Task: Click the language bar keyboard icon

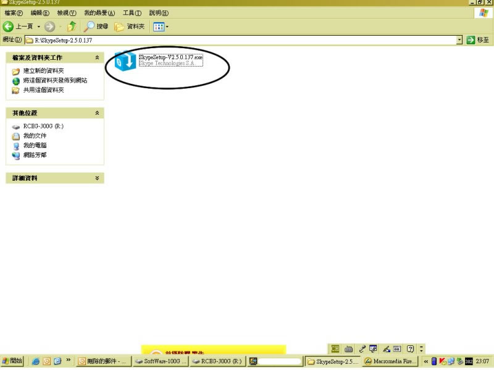Action: [x=348, y=349]
